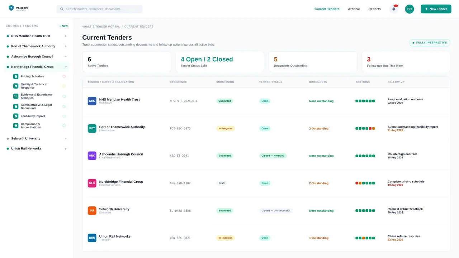The width and height of the screenshot is (459, 258).
Task: Click the New Tender button
Action: coord(436,9)
